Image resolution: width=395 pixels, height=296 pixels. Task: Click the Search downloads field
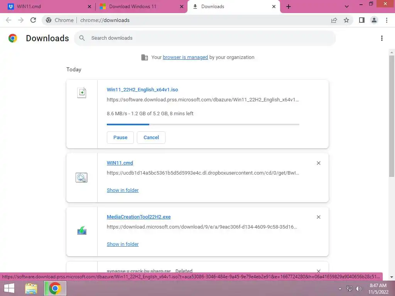coord(205,38)
